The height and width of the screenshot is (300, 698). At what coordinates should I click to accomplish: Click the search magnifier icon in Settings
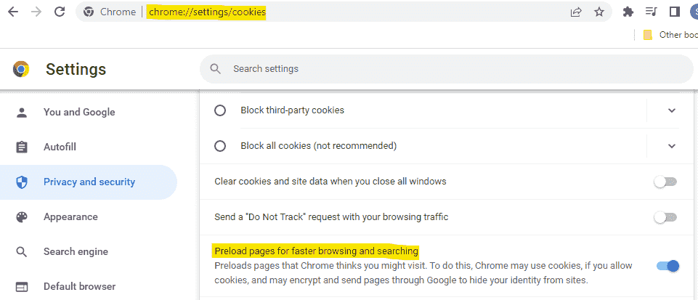click(x=216, y=69)
